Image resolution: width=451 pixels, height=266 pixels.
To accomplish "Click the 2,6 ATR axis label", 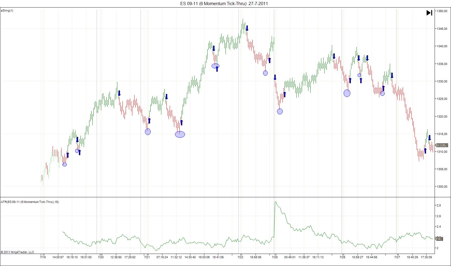I will pyautogui.click(x=439, y=216).
